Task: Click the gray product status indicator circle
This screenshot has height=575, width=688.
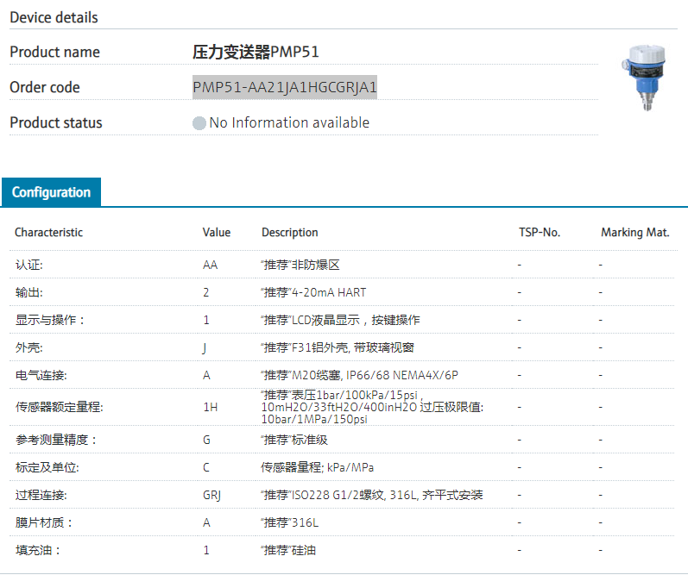Action: 199,123
